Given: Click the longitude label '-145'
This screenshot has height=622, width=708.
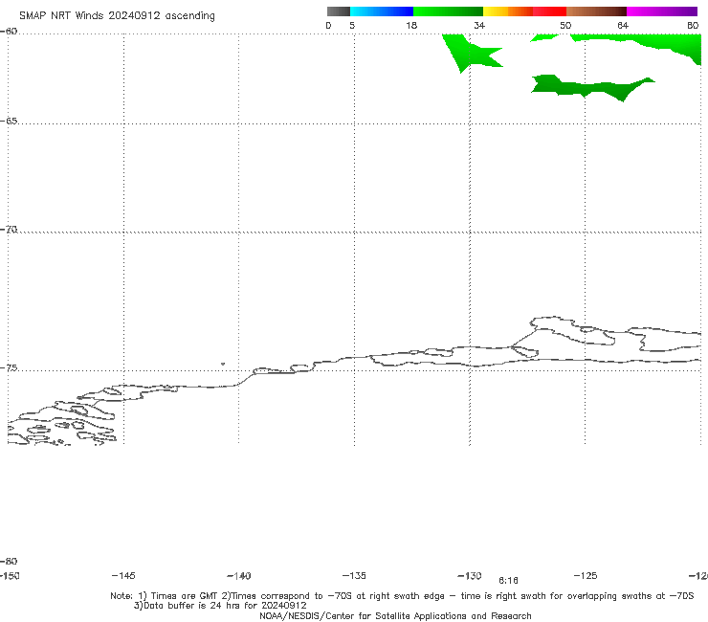Looking at the screenshot, I should (123, 576).
